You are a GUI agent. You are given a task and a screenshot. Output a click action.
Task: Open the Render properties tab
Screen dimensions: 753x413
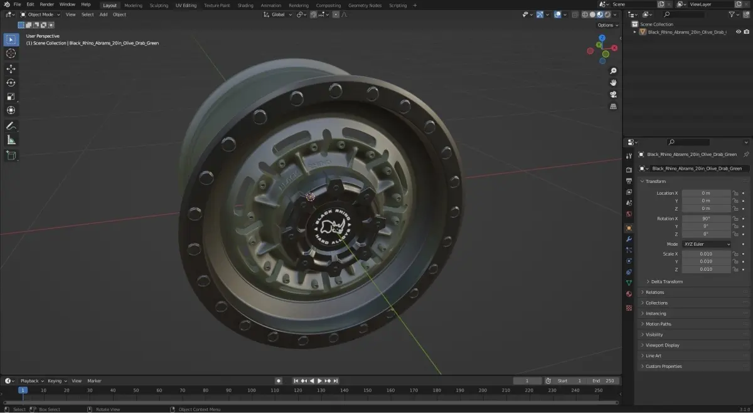(629, 170)
